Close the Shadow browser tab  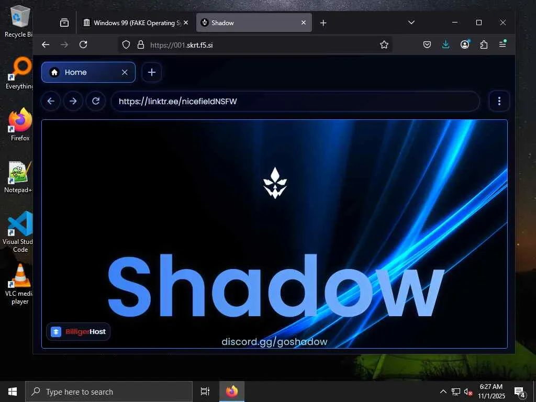coord(304,23)
